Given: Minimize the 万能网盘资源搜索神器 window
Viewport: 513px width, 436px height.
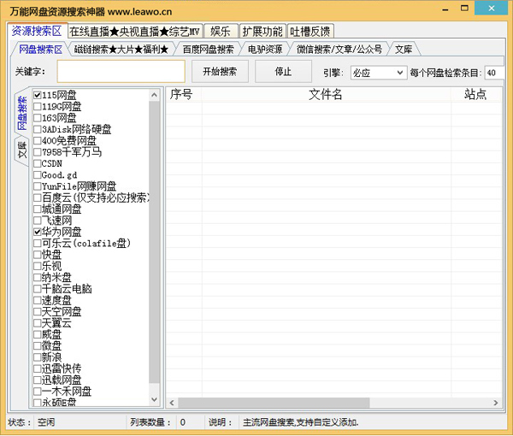Looking at the screenshot, I should pos(445,9).
